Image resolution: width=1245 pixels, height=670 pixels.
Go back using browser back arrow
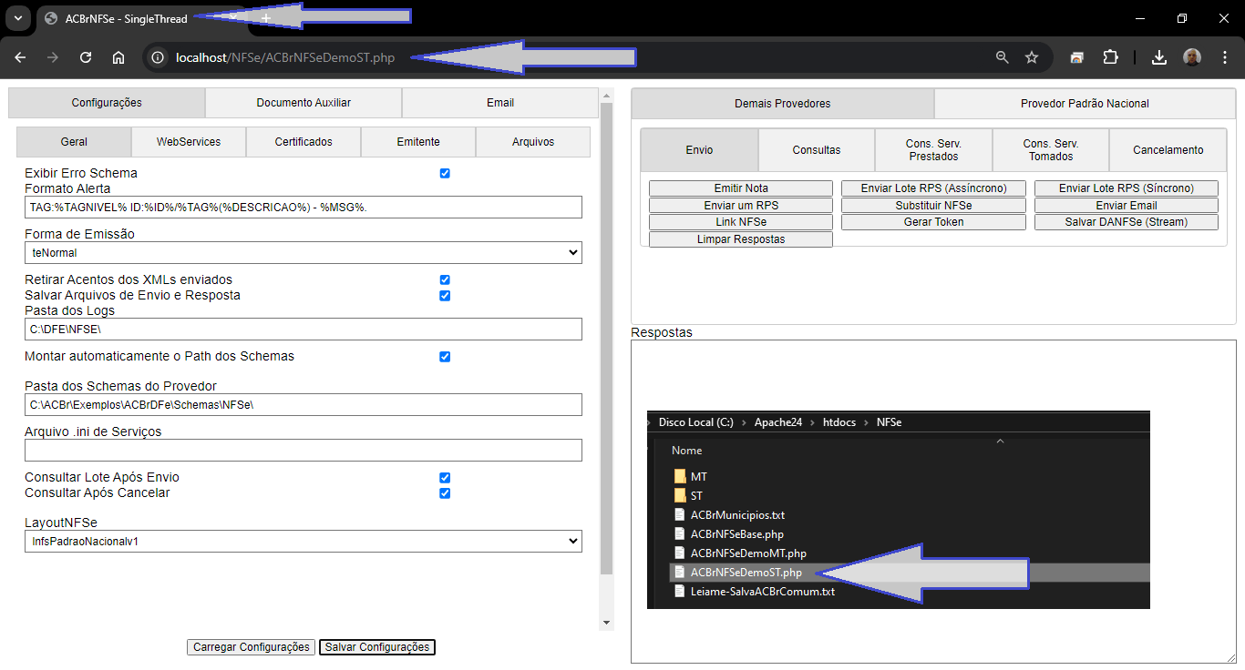coord(20,57)
